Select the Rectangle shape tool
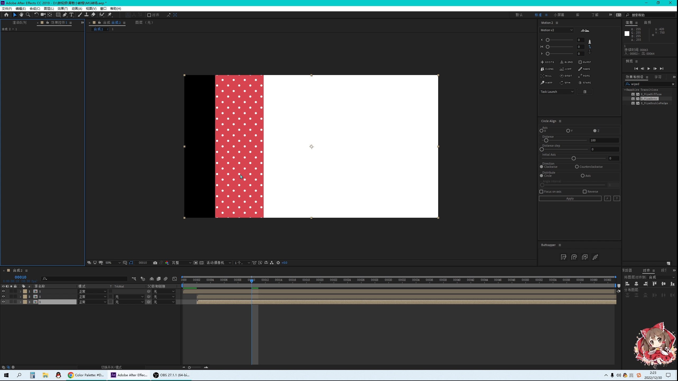Viewport: 678px width, 381px height. point(58,15)
